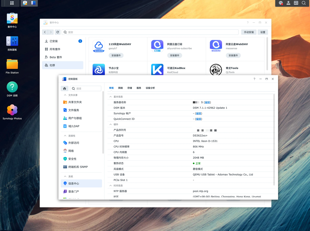Open 外部访问 settings

click(81, 143)
